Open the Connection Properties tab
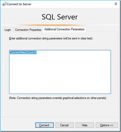This screenshot has height=132, width=121. (28, 30)
